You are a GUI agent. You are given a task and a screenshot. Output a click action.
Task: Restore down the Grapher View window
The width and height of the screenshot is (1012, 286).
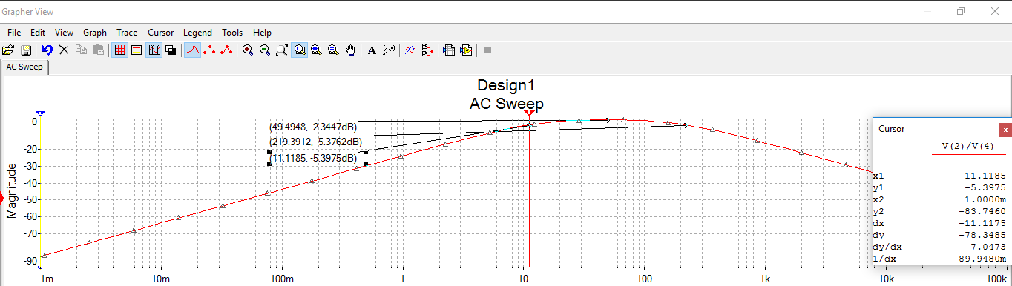pyautogui.click(x=961, y=11)
